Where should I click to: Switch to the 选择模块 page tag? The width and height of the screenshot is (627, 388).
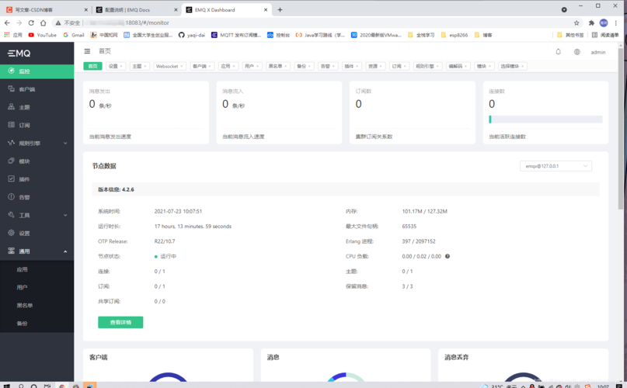click(512, 66)
